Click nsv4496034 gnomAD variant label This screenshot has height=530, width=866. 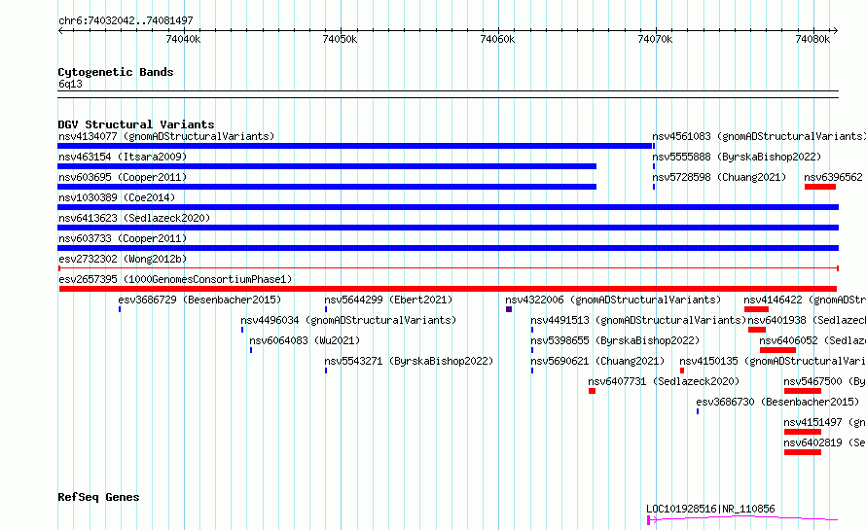[348, 320]
